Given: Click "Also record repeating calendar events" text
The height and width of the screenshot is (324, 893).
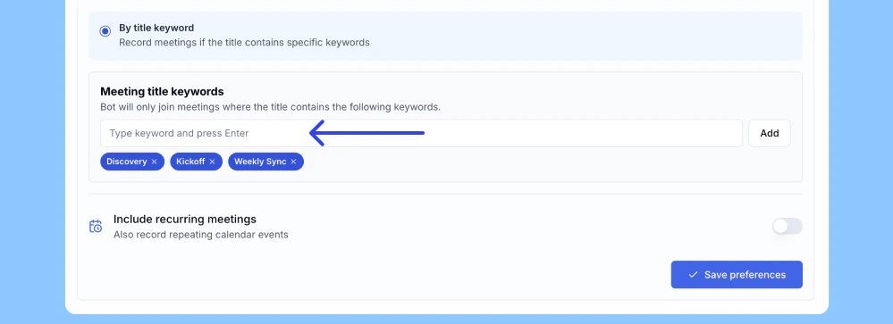Looking at the screenshot, I should click(x=200, y=234).
